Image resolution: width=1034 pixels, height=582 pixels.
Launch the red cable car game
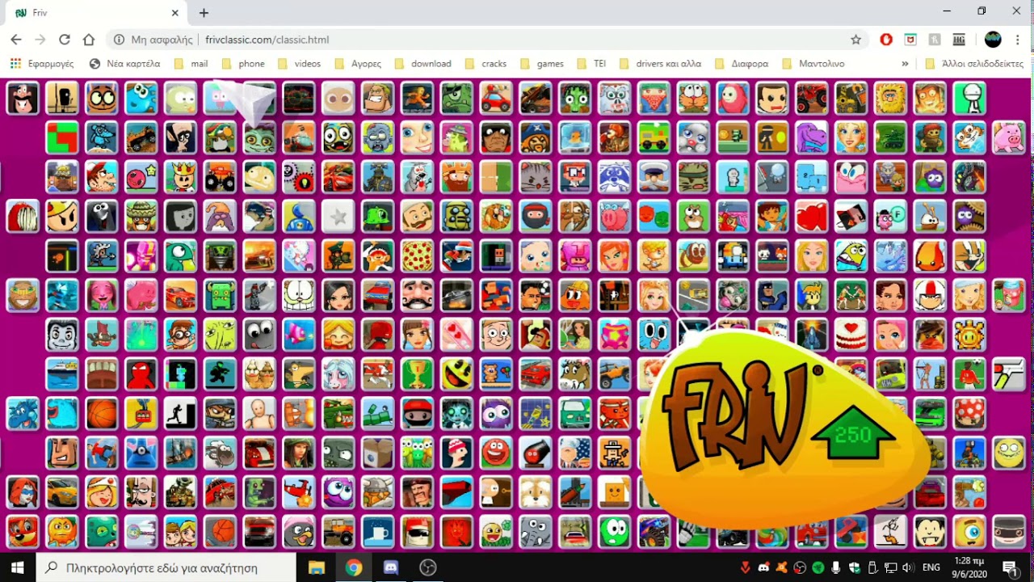tap(141, 414)
